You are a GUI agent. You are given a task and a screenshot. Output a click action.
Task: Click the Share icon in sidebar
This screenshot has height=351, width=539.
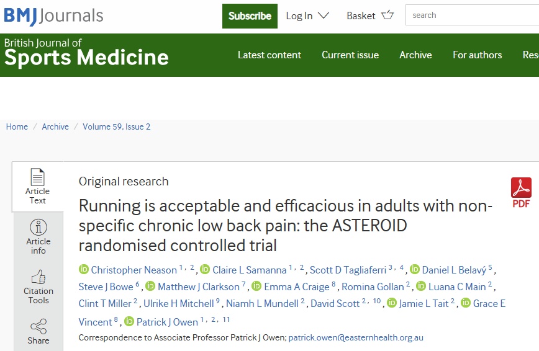38,326
